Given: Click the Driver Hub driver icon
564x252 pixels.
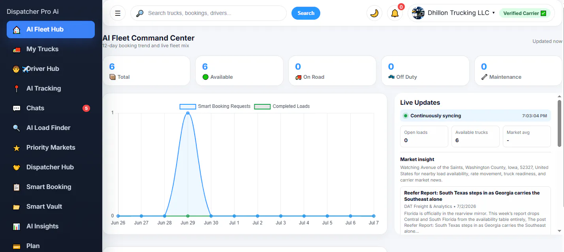Looking at the screenshot, I should tap(17, 69).
